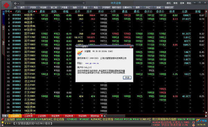The height and width of the screenshot is (127, 208).
Task: Close the about dialog with red X
Action: (x=131, y=47)
